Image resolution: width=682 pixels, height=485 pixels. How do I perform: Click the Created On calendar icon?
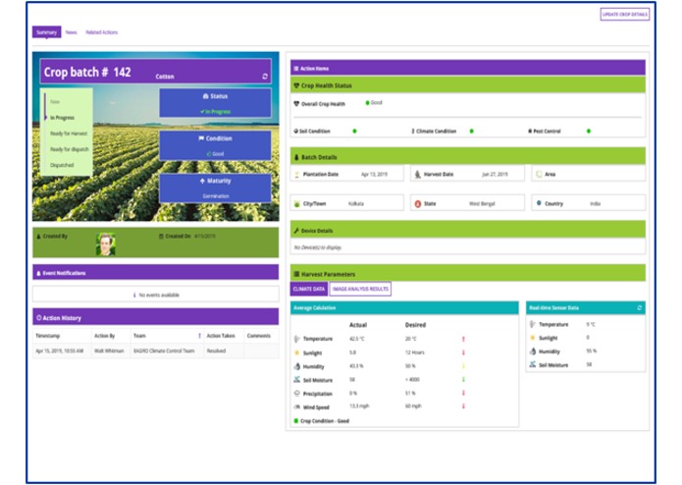[x=161, y=237]
